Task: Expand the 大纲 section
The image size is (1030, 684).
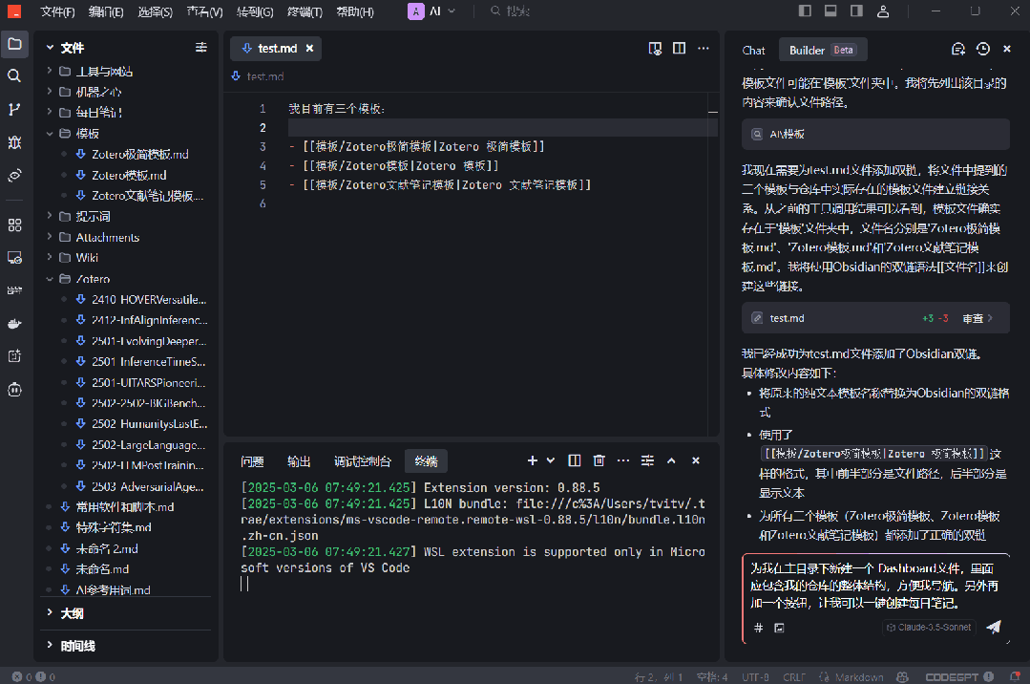Action: 73,612
